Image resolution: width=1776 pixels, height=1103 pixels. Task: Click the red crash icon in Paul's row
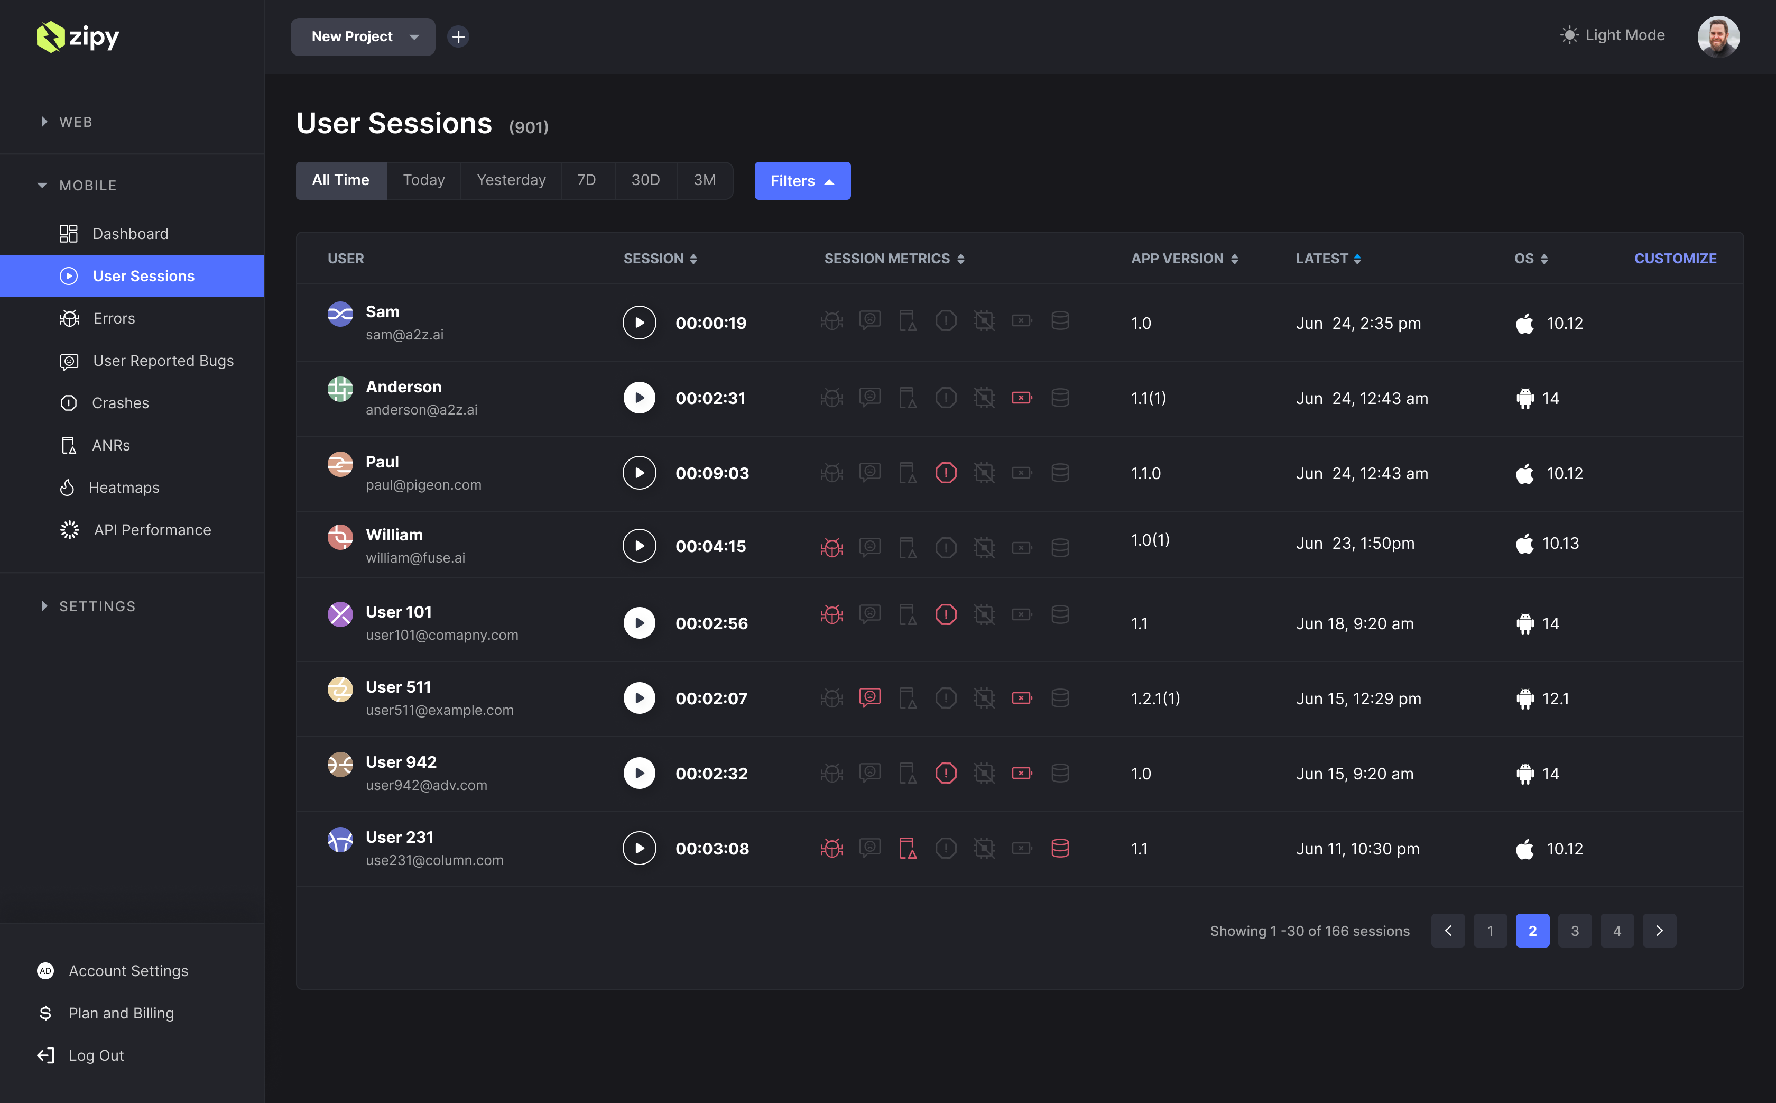click(x=946, y=473)
